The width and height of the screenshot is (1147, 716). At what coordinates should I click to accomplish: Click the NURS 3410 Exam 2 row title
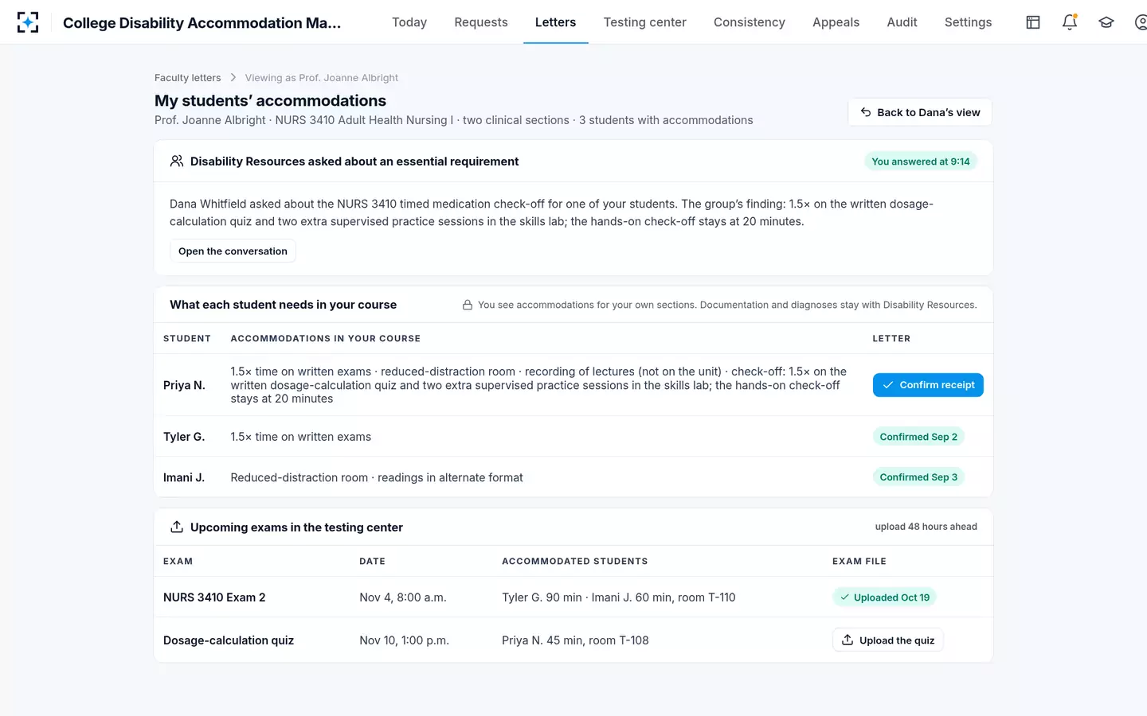click(214, 597)
